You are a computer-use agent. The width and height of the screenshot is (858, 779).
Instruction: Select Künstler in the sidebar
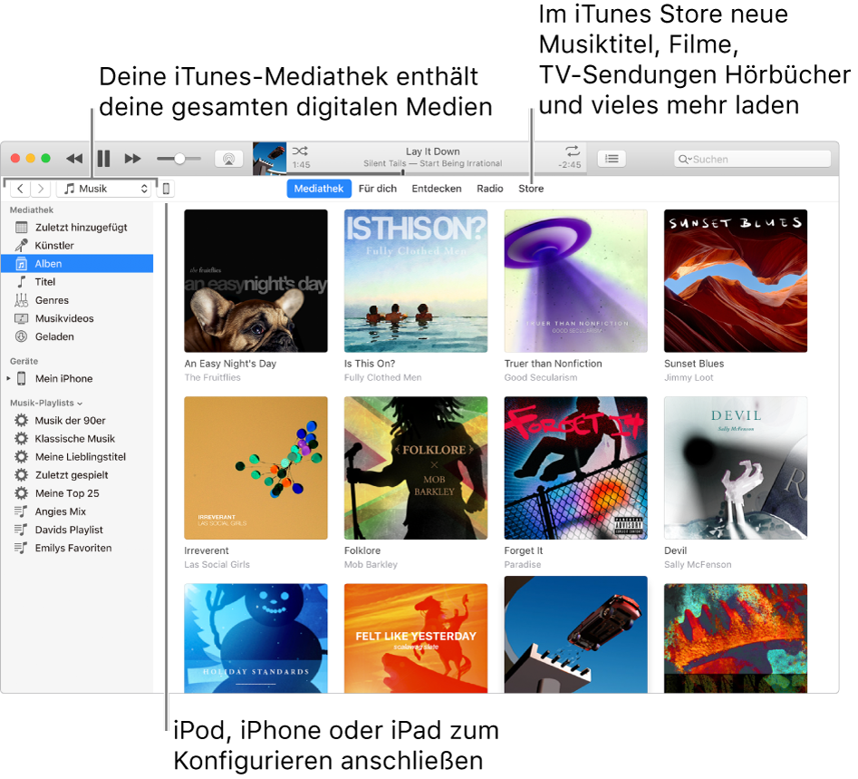[x=77, y=246]
